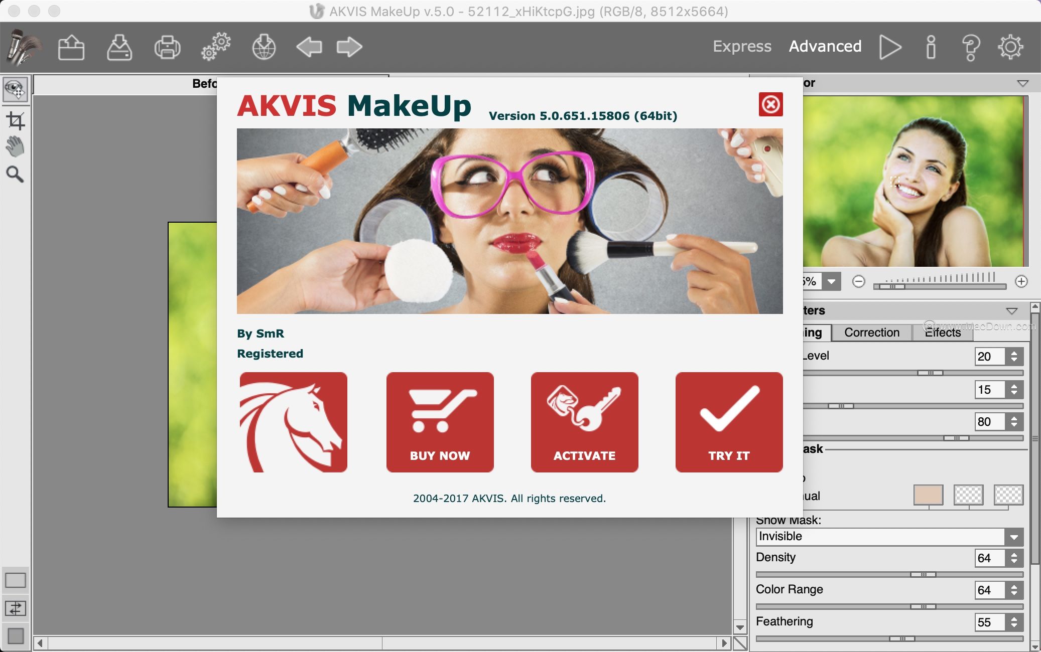This screenshot has height=652, width=1041.
Task: Click the rightmost transparent color swatch
Action: click(1008, 495)
